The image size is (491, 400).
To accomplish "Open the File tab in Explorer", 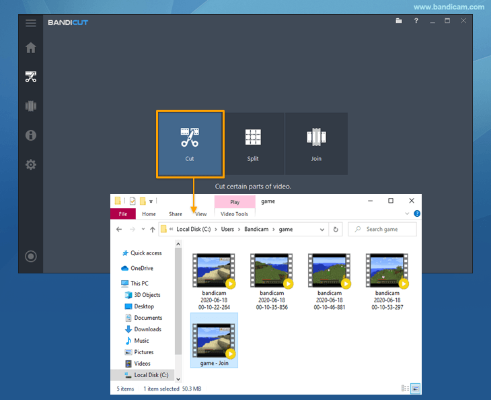I will coord(123,213).
